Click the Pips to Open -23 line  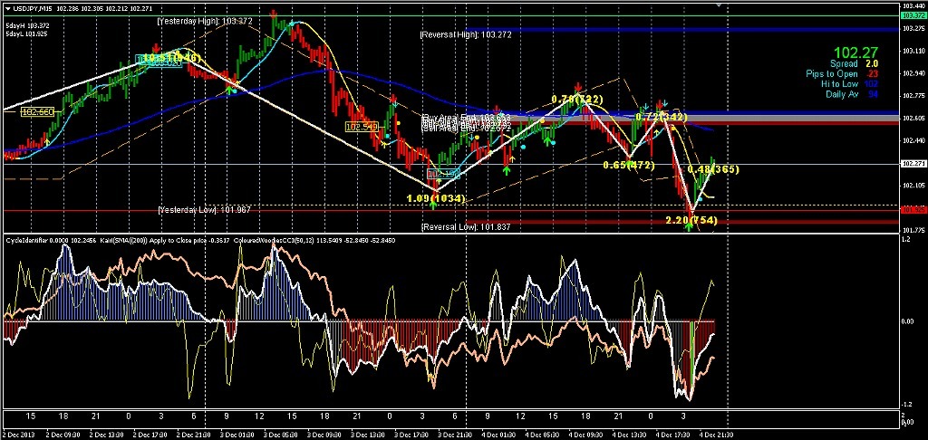pyautogui.click(x=842, y=74)
